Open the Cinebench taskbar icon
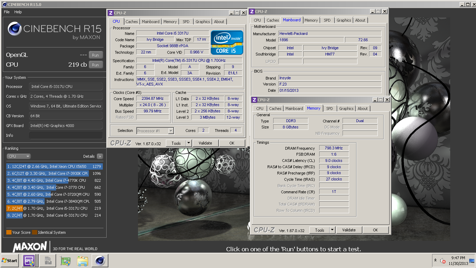 coord(100,260)
